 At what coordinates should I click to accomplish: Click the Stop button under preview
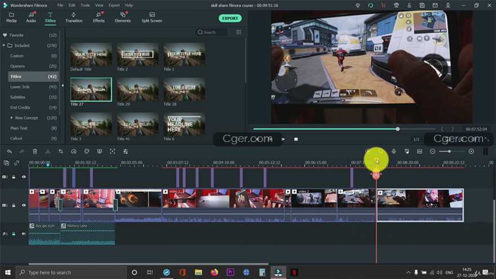pos(296,139)
